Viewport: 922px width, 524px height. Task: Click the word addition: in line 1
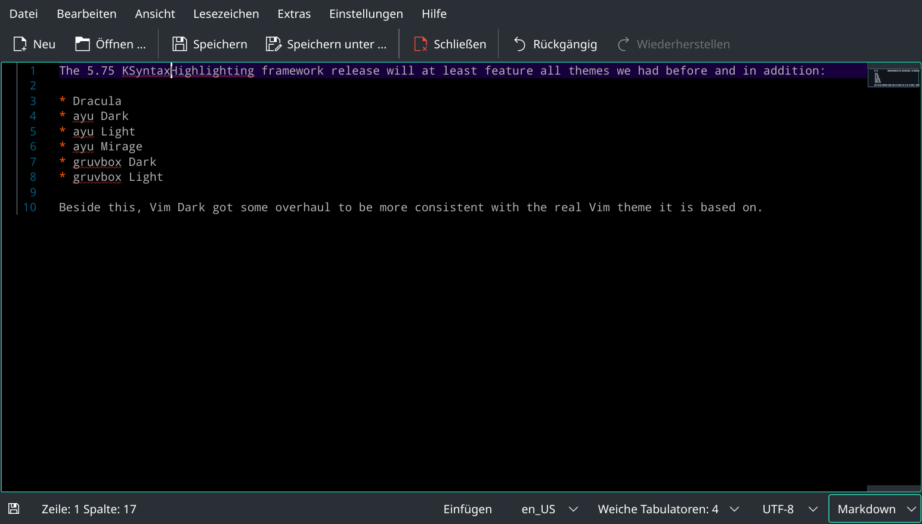(794, 70)
